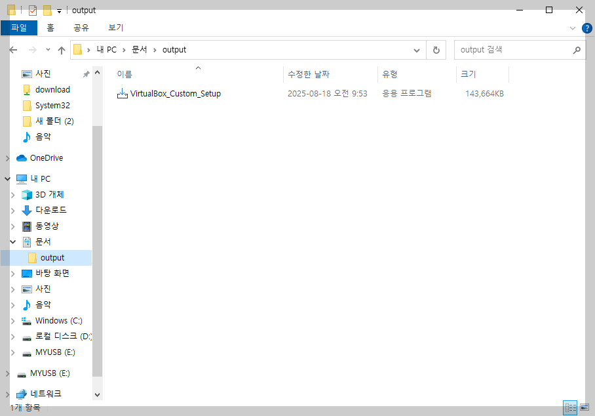Click the navigation pane scroll down arrow
Image resolution: width=595 pixels, height=416 pixels.
coord(97,395)
